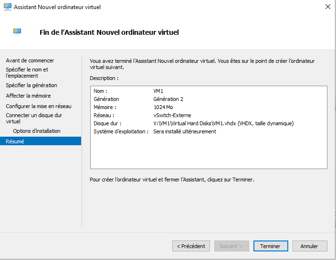
Task: Select the vSwitch-Externe network value
Action: (x=172, y=115)
